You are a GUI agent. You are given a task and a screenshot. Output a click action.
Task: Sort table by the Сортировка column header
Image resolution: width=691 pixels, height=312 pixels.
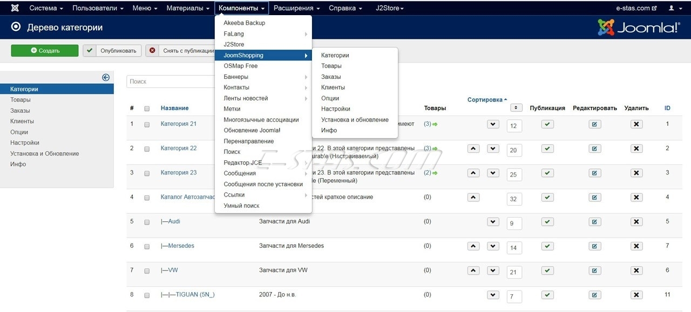tap(487, 100)
